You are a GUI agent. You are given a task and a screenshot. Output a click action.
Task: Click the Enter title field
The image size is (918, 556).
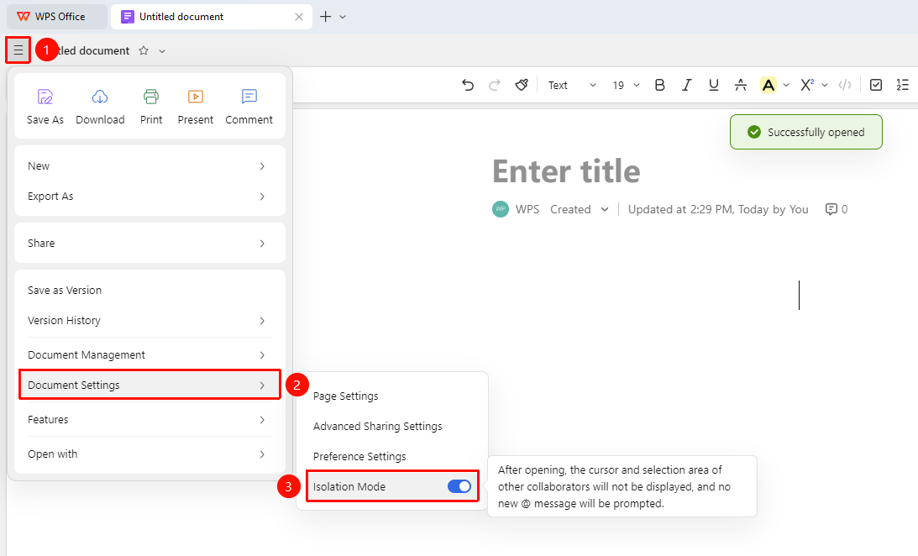[x=566, y=171]
